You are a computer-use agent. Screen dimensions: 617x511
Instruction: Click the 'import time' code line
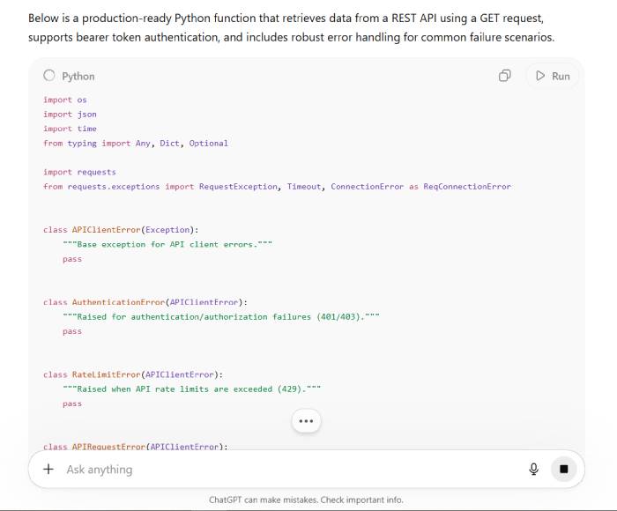(70, 129)
